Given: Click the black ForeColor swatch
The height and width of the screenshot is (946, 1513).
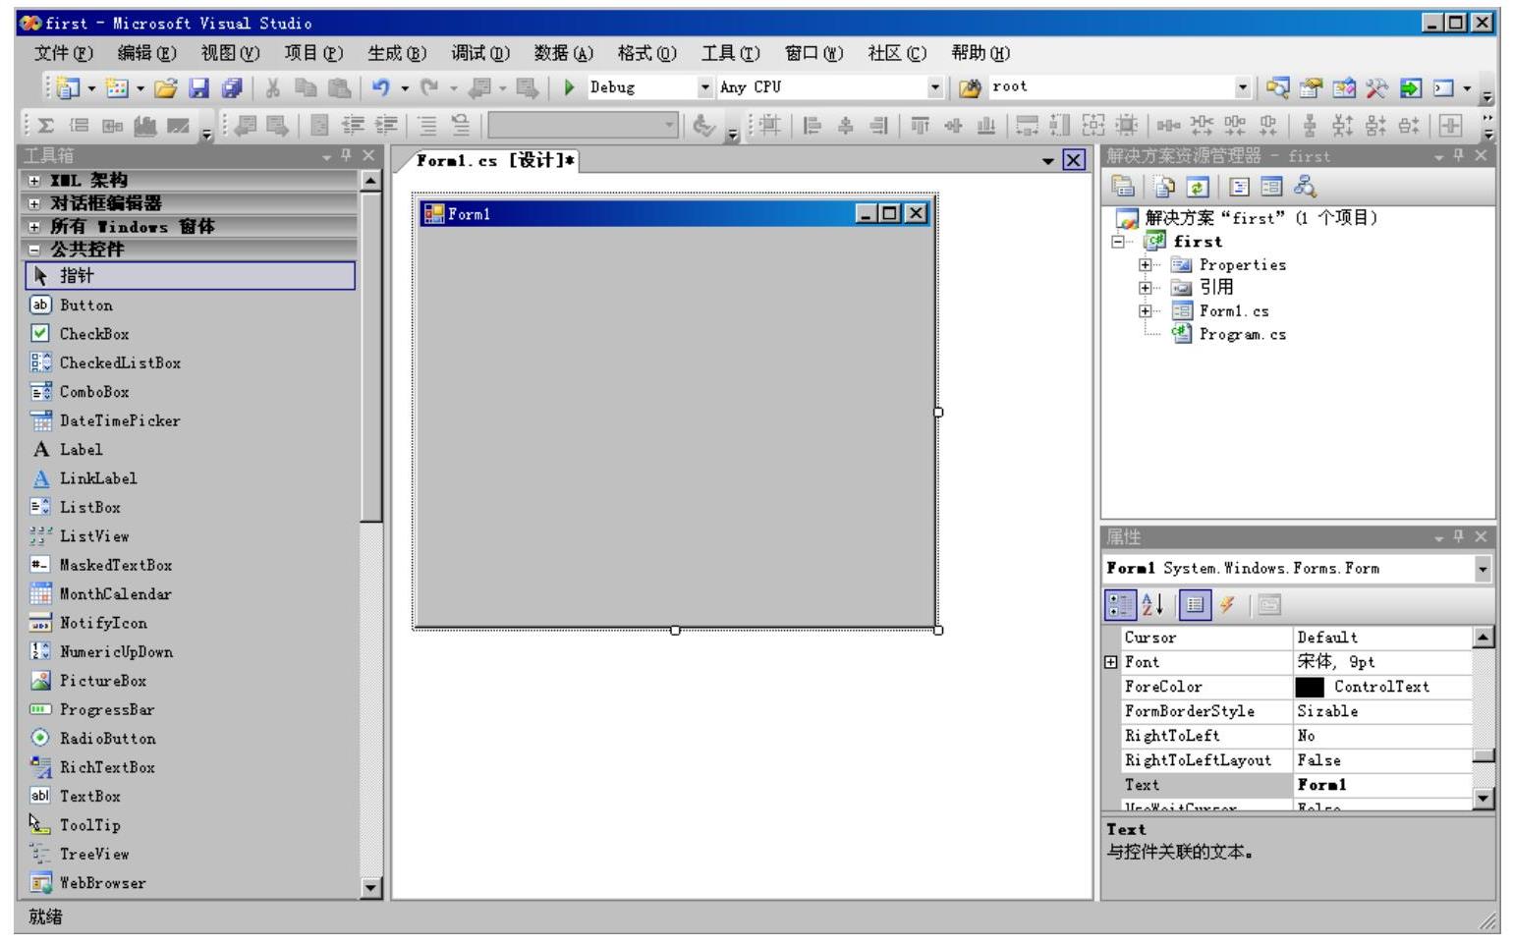Looking at the screenshot, I should 1309,687.
